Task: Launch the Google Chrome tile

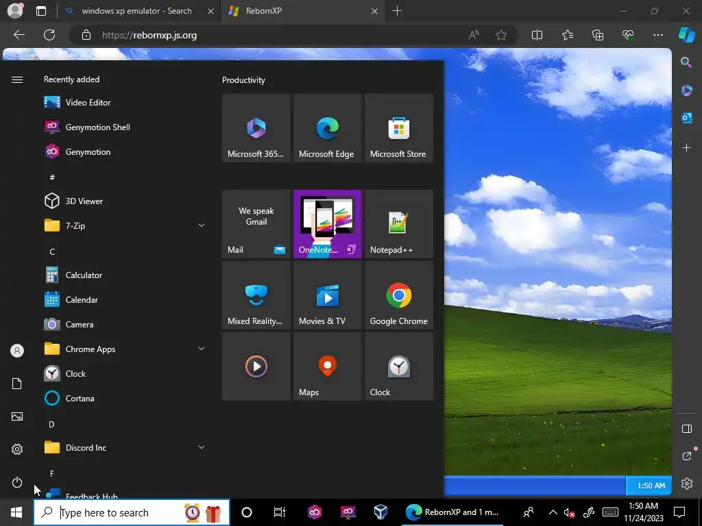Action: coord(399,295)
